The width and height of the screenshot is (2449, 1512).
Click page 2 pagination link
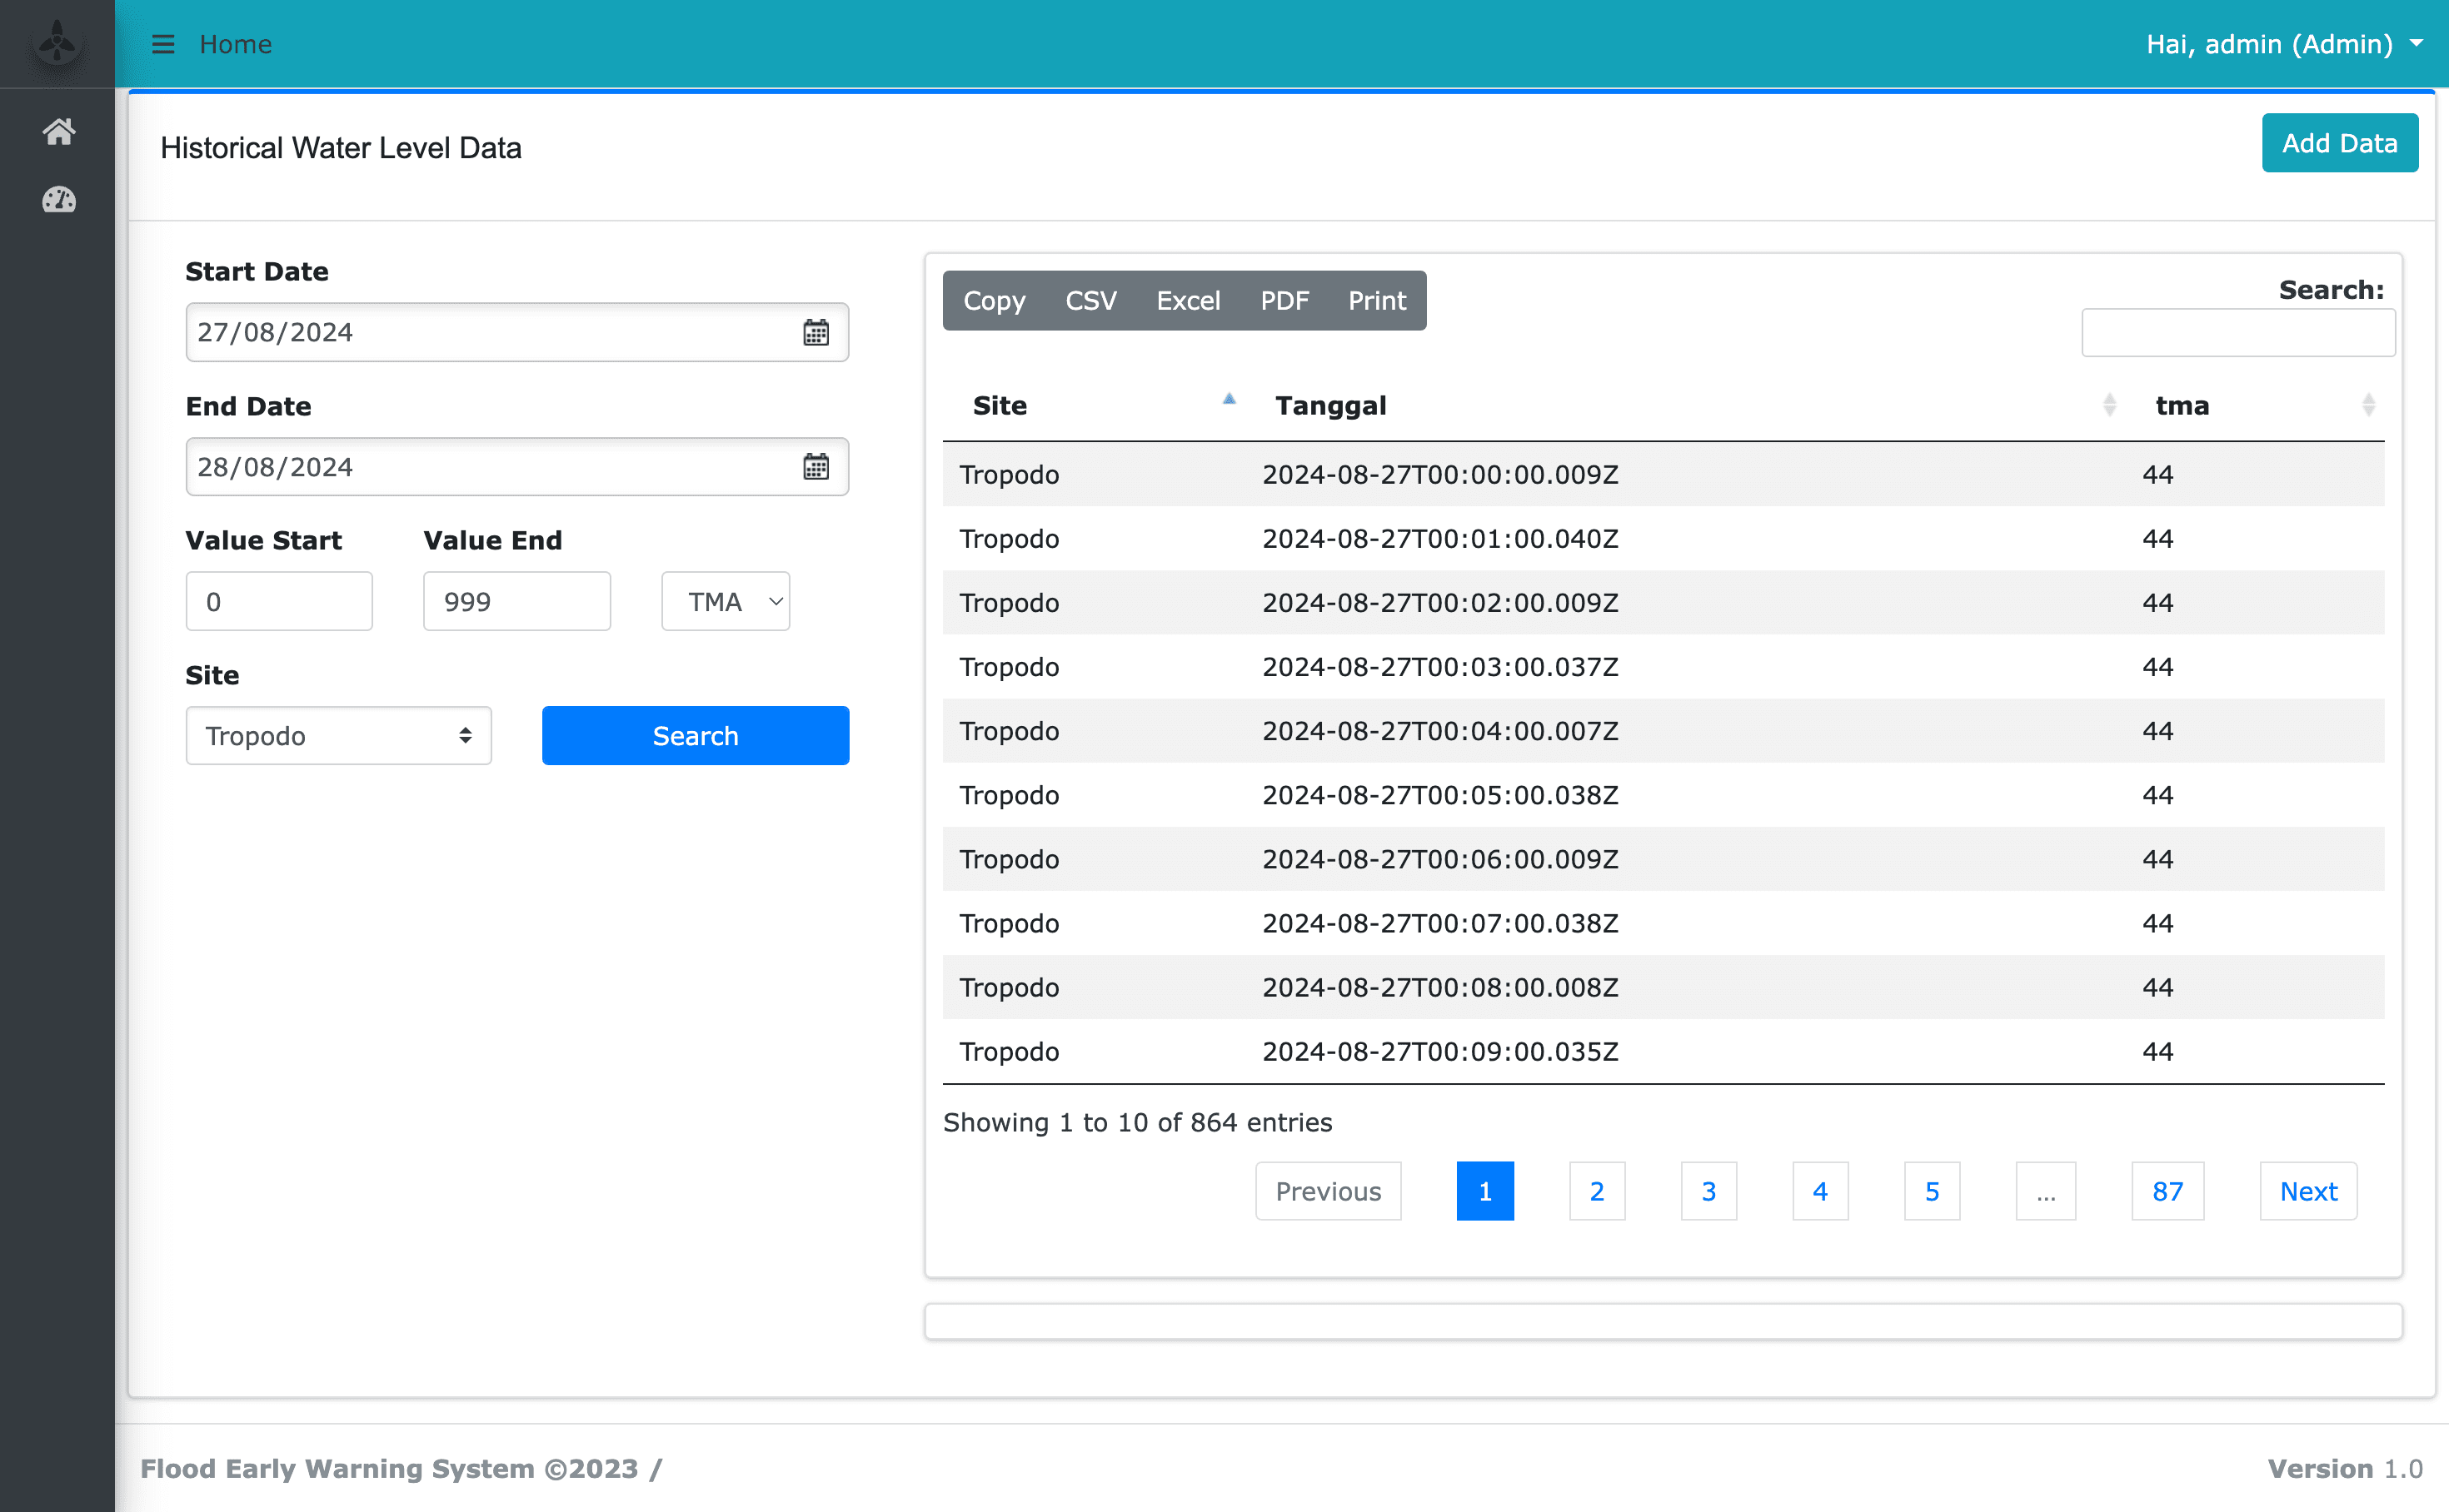pos(1595,1191)
